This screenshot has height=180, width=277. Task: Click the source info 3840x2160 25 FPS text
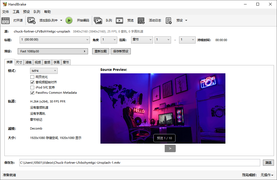point(108,31)
